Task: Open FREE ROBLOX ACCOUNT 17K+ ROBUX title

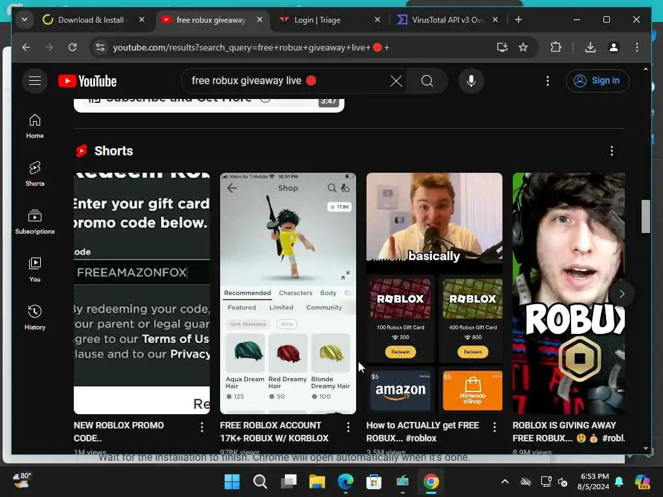Action: click(x=274, y=432)
